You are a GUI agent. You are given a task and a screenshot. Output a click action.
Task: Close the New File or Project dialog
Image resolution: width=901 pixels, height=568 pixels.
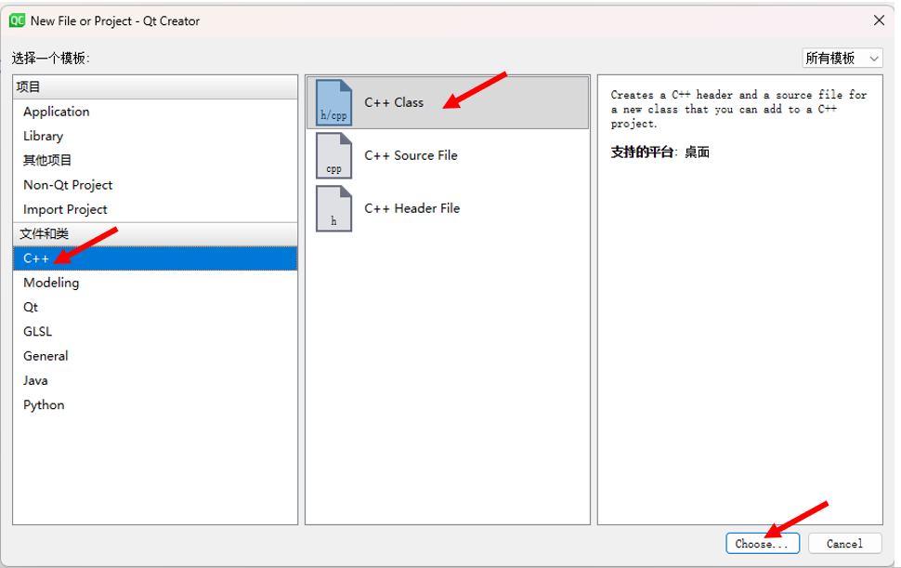879,20
